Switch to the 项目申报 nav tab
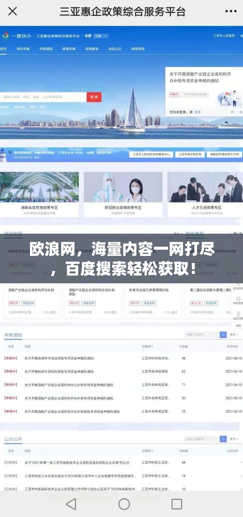Viewport: 243px width, 517px height. pos(23,49)
